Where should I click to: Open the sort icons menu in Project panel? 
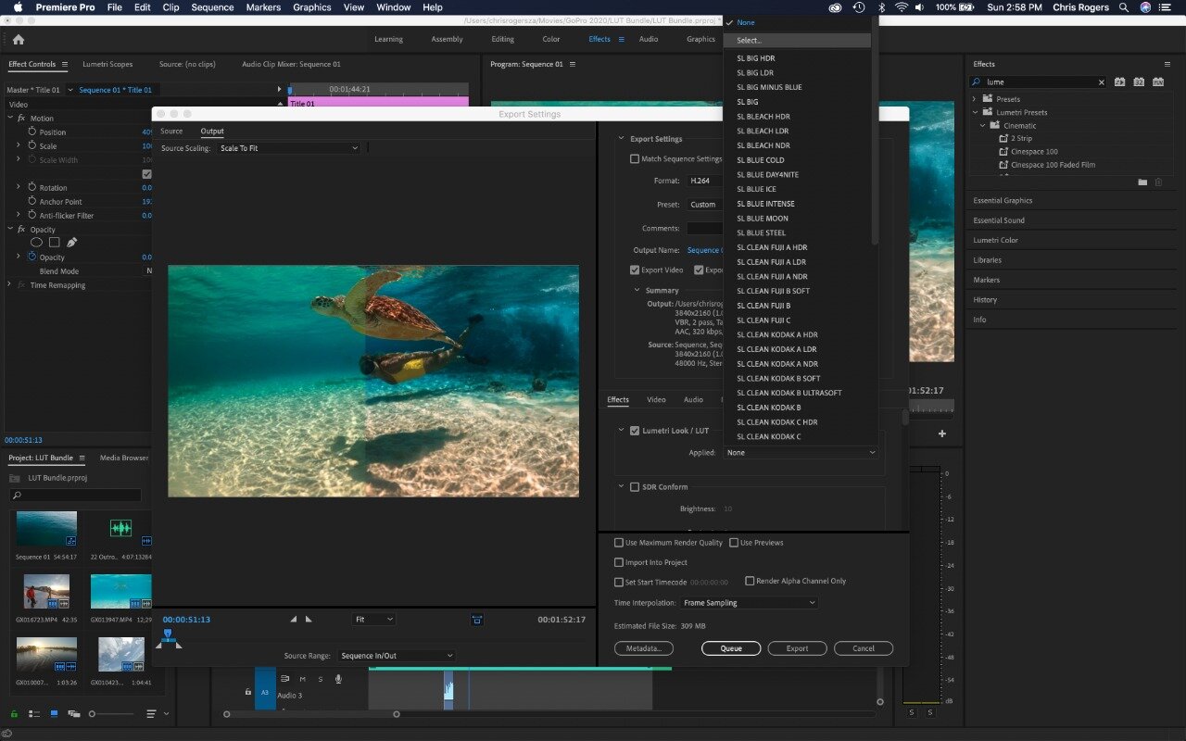point(151,714)
